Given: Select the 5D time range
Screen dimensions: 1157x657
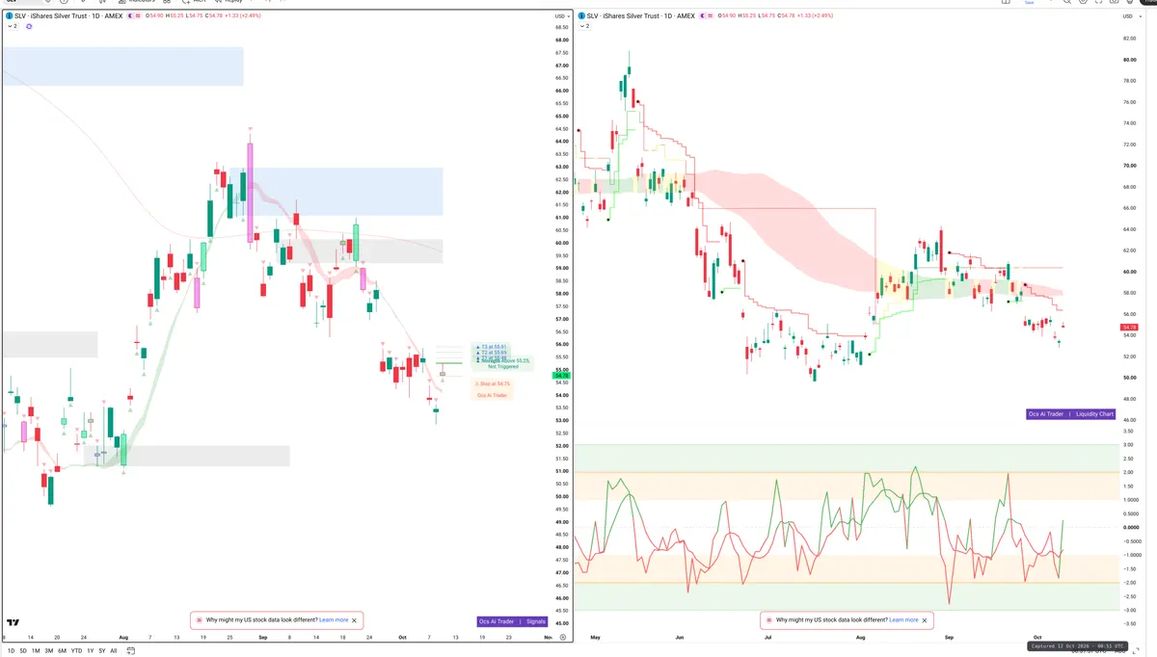Looking at the screenshot, I should [23, 651].
